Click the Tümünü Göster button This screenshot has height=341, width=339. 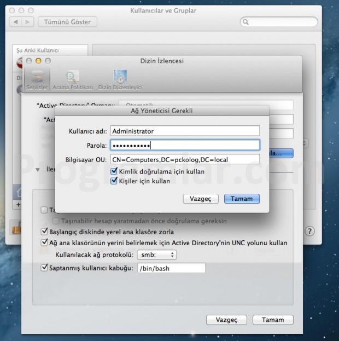point(67,22)
